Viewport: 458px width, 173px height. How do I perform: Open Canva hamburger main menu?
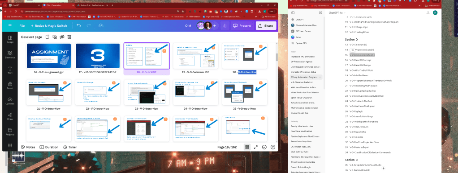(x=10, y=25)
